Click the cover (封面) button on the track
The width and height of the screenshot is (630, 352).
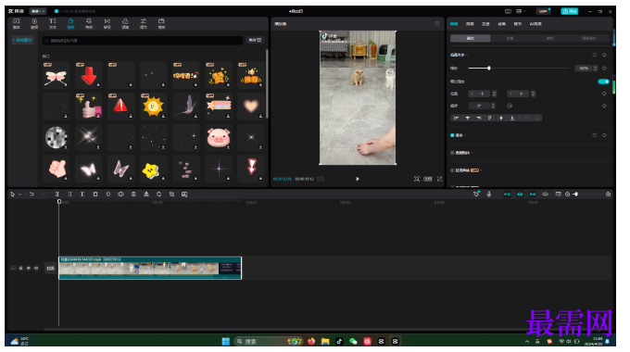pyautogui.click(x=50, y=268)
